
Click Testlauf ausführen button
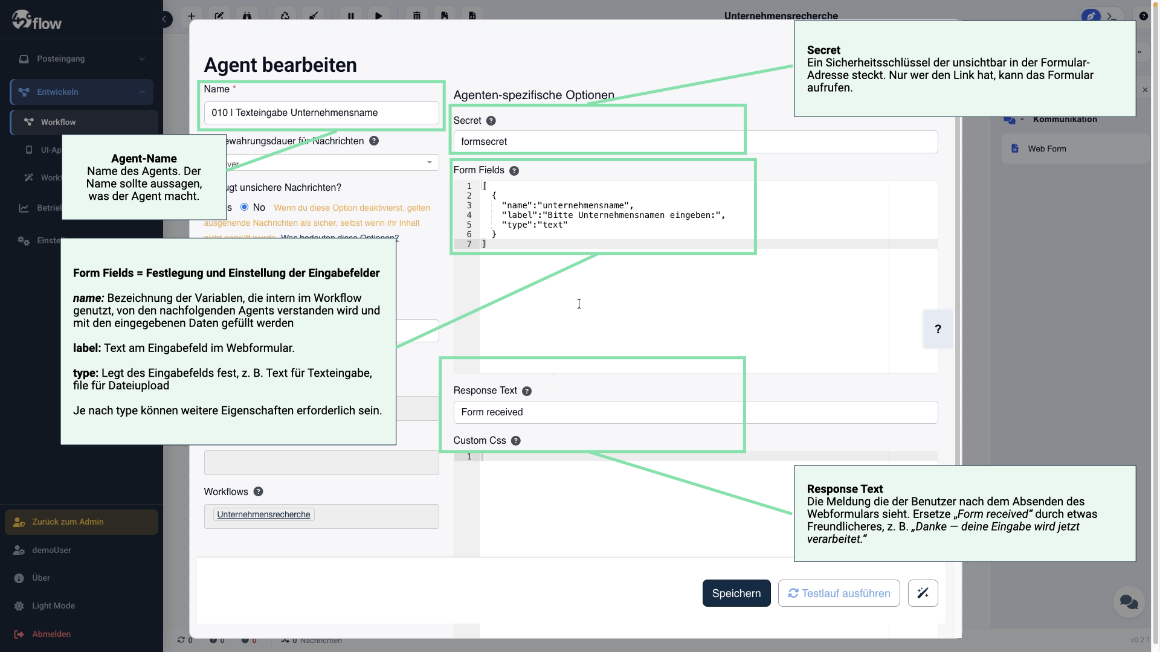(839, 593)
